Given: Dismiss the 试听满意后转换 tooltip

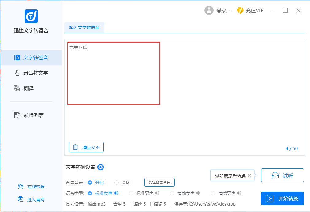Looking at the screenshot, I should coord(250,176).
